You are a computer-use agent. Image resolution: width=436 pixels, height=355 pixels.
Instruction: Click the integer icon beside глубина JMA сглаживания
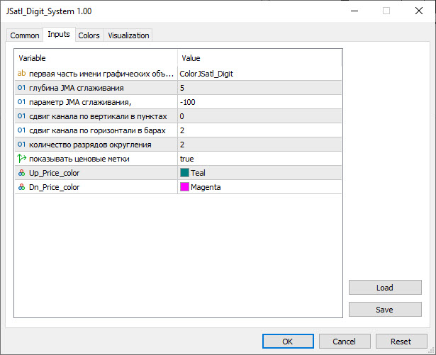click(x=21, y=88)
